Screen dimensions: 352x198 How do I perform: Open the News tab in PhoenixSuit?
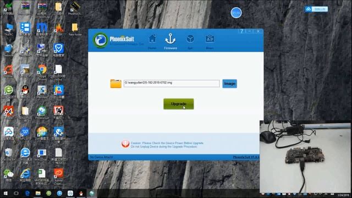tap(210, 42)
